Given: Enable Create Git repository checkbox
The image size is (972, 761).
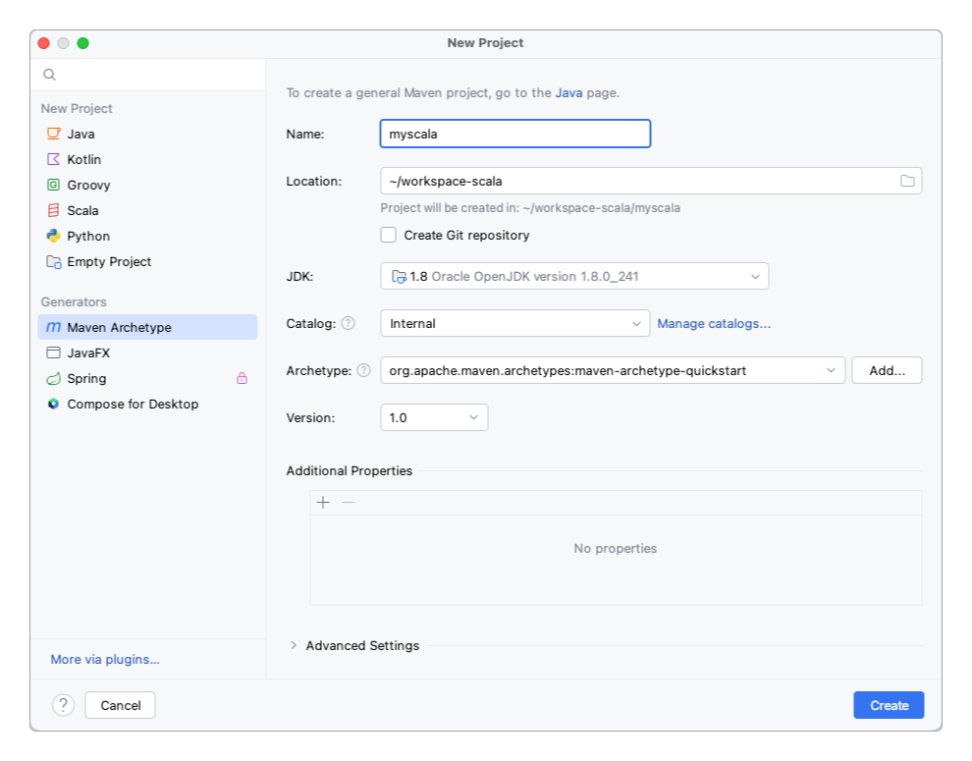Looking at the screenshot, I should tap(389, 235).
